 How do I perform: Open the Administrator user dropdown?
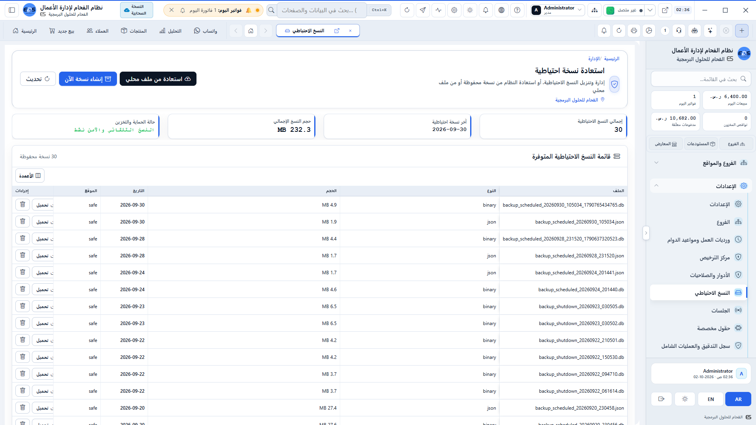(557, 10)
